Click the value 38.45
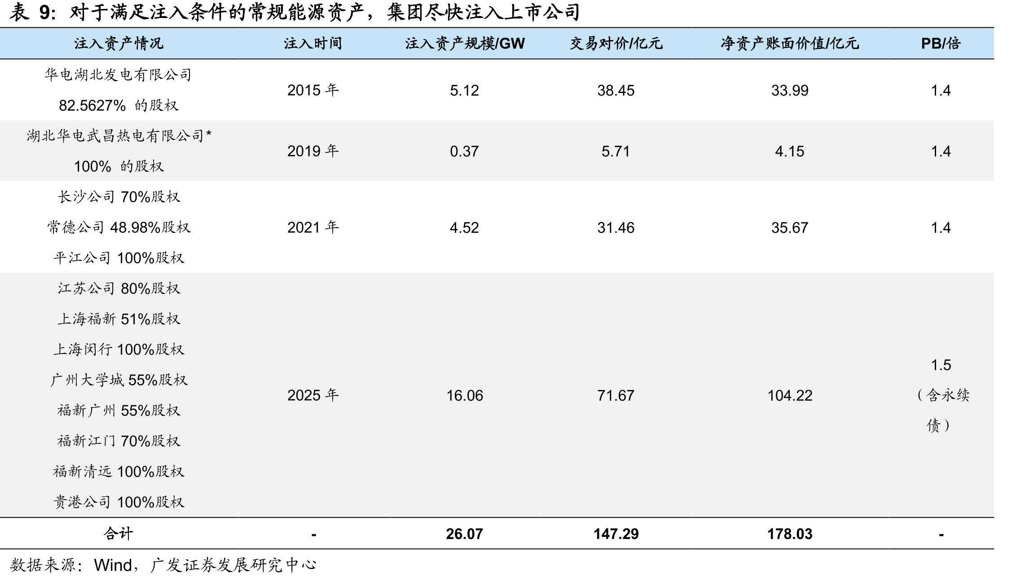 616,91
